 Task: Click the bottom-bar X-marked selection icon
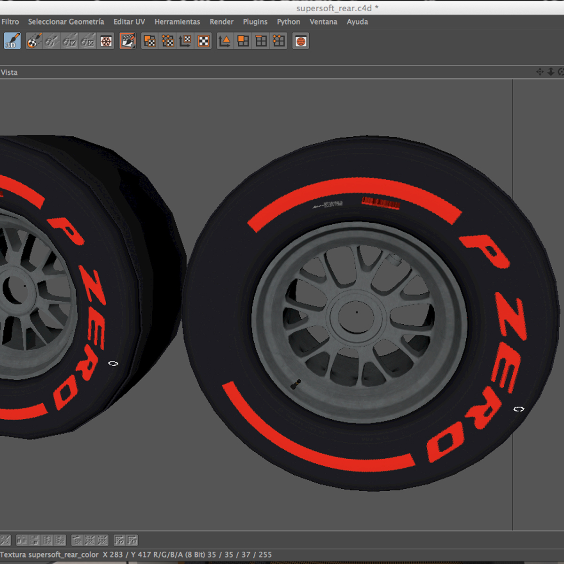[x=133, y=540]
